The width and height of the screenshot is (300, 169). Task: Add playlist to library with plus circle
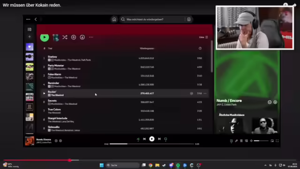(74, 37)
